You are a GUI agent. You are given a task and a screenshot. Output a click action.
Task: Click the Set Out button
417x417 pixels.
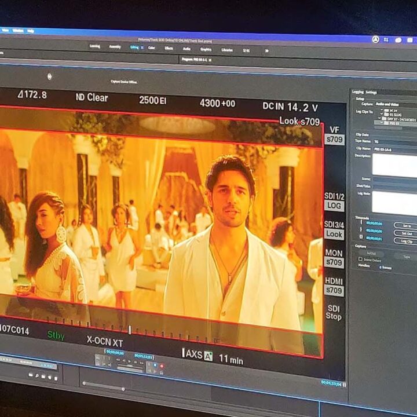pyautogui.click(x=405, y=233)
